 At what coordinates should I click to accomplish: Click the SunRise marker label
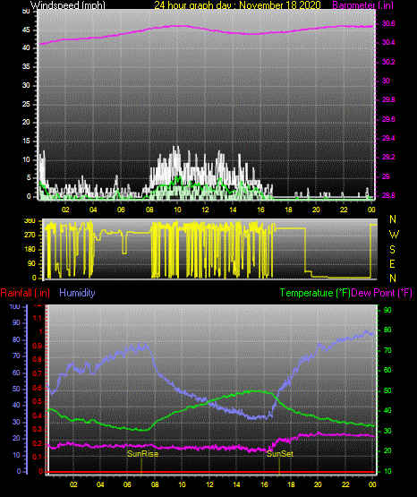tap(142, 454)
